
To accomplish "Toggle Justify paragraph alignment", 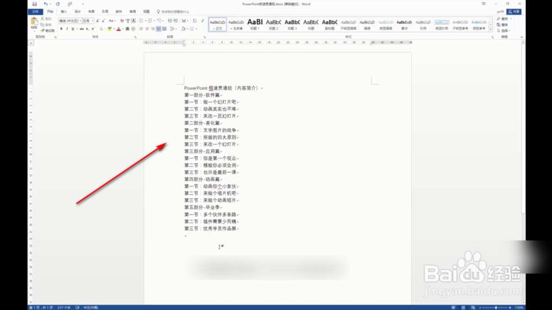I will click(x=158, y=29).
